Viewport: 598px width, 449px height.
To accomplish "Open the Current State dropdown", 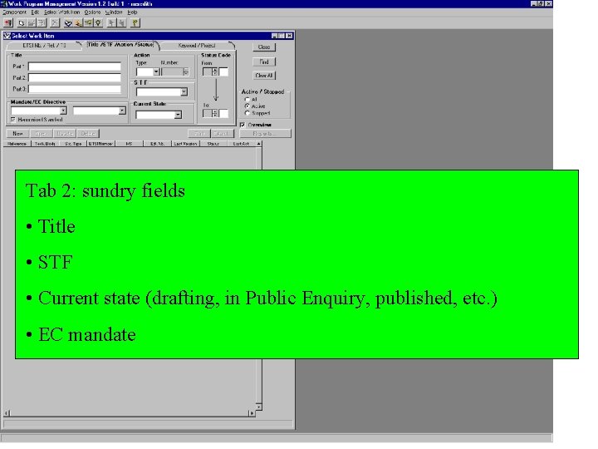I will 178,115.
